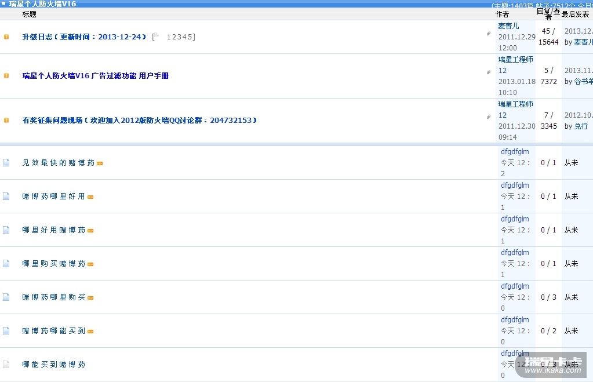This screenshot has height=382, width=593.
Task: Click the document icon beside 哪里购买赌博药
Action: [x=6, y=264]
